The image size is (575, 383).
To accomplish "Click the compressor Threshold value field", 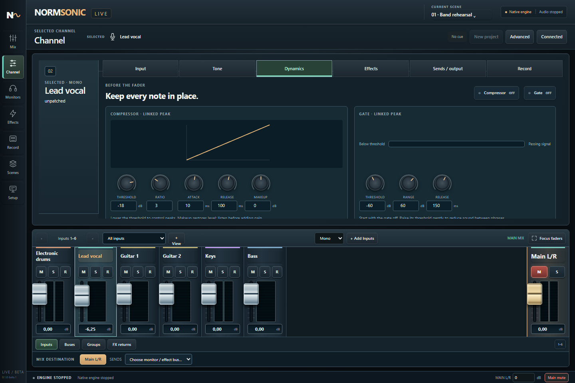I will (x=123, y=206).
